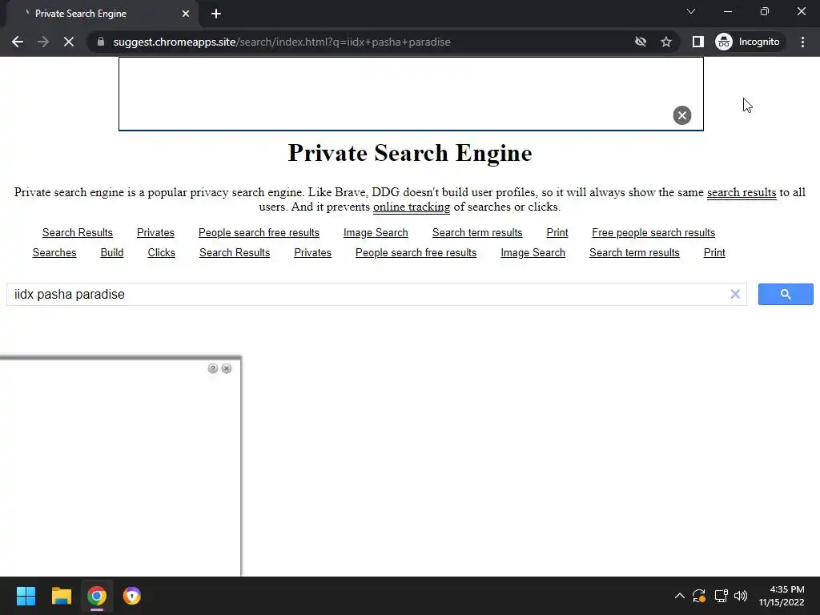Open second-row 'Image Search' link
This screenshot has height=615, width=820.
pyautogui.click(x=533, y=252)
